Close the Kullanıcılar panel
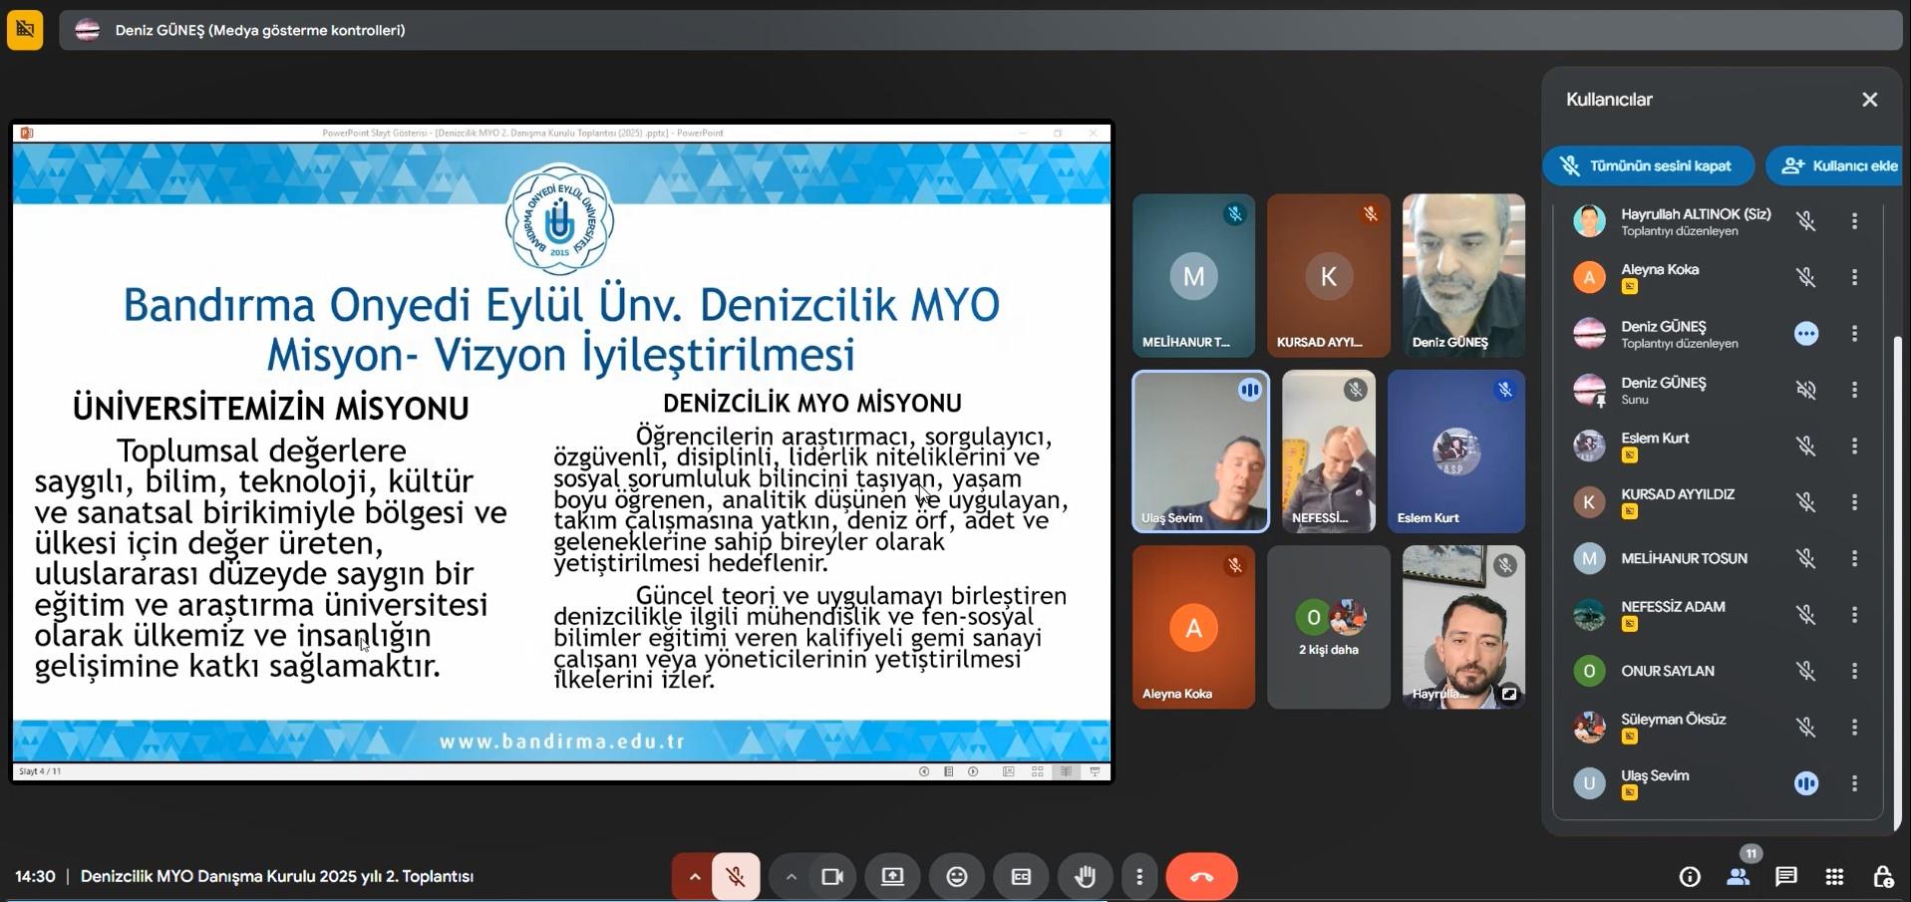Viewport: 1911px width, 902px height. click(x=1869, y=100)
